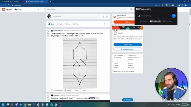
Task: Select the This Domain search scope
Action: [155, 21]
